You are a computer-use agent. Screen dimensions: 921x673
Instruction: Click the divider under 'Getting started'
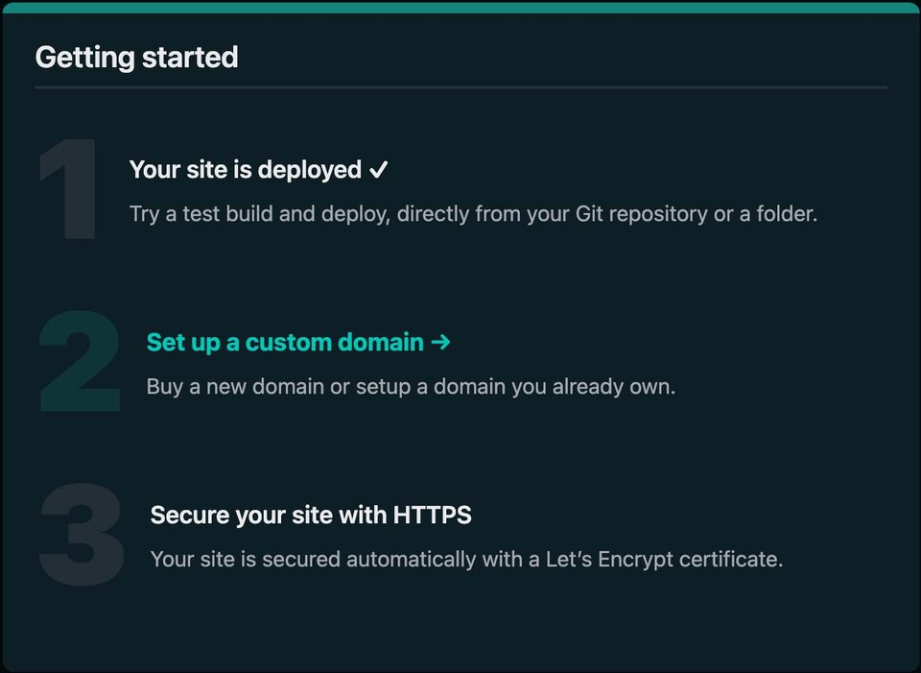click(x=460, y=87)
